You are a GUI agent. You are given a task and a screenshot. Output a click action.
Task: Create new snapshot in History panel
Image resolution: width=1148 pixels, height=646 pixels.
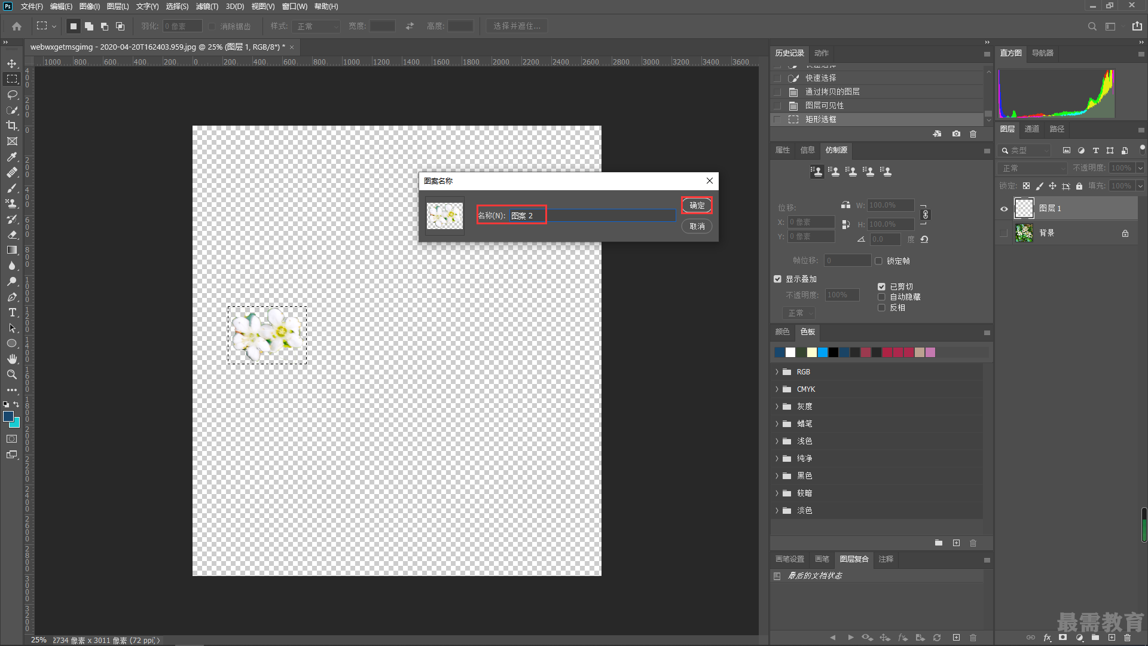coord(956,134)
